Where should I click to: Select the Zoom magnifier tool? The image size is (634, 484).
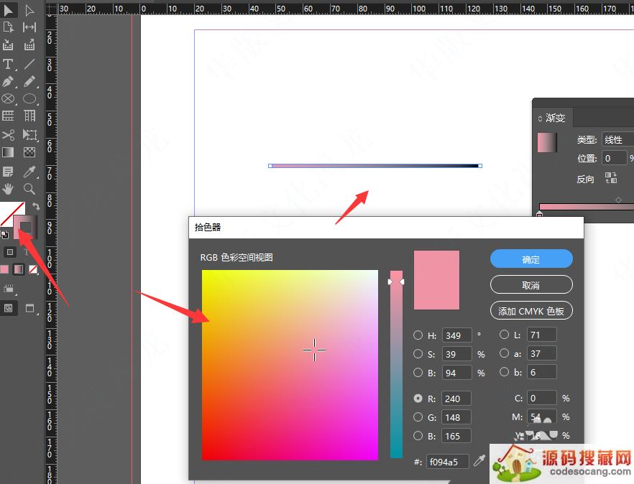pyautogui.click(x=29, y=189)
